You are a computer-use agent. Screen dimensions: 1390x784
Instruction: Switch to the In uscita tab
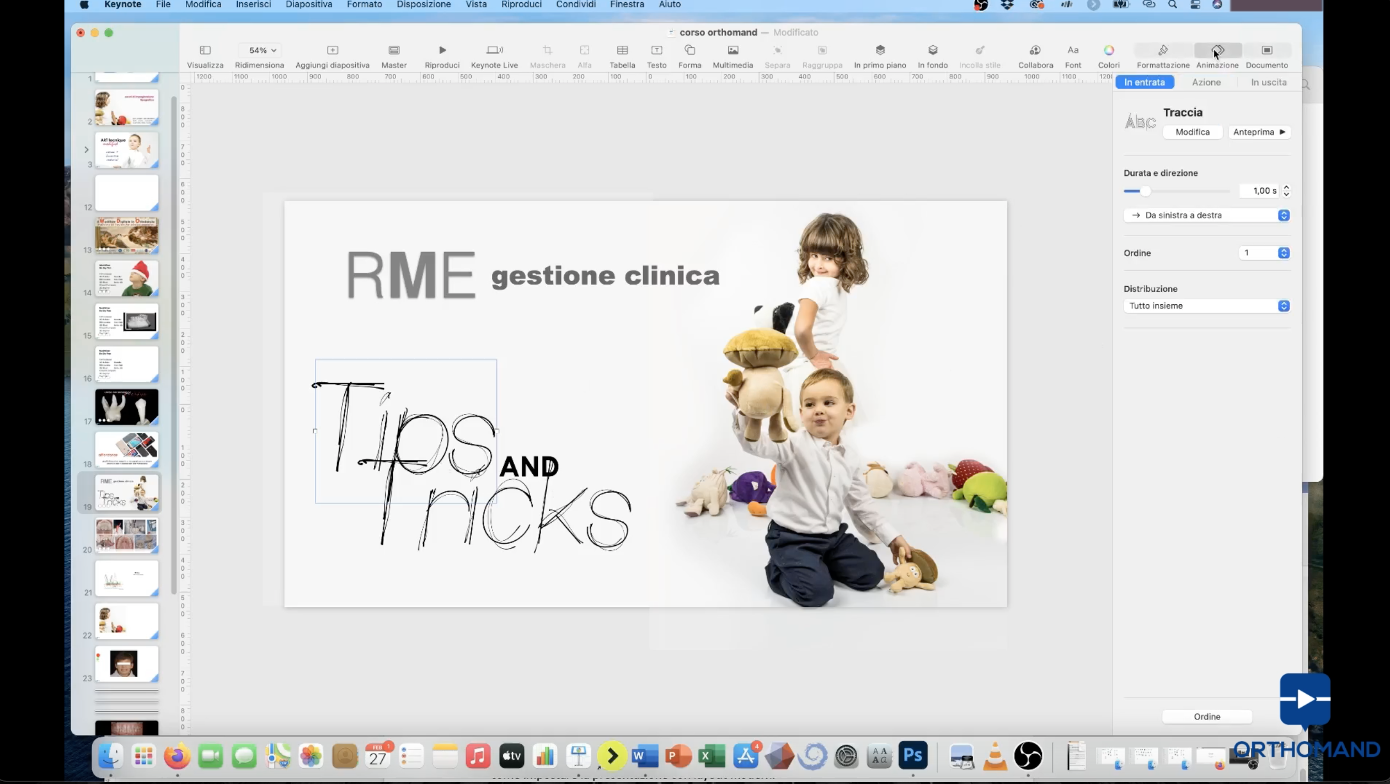click(1268, 82)
